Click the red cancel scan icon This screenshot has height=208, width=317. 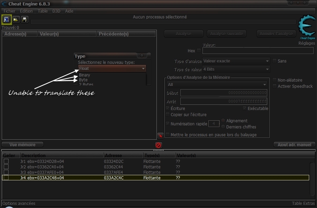158,145
